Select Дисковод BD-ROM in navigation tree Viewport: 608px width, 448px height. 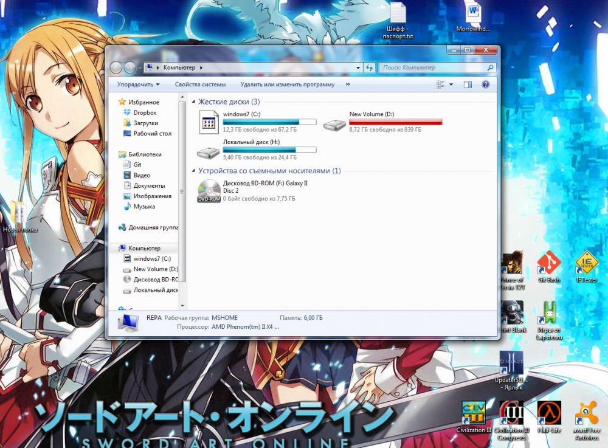point(156,280)
